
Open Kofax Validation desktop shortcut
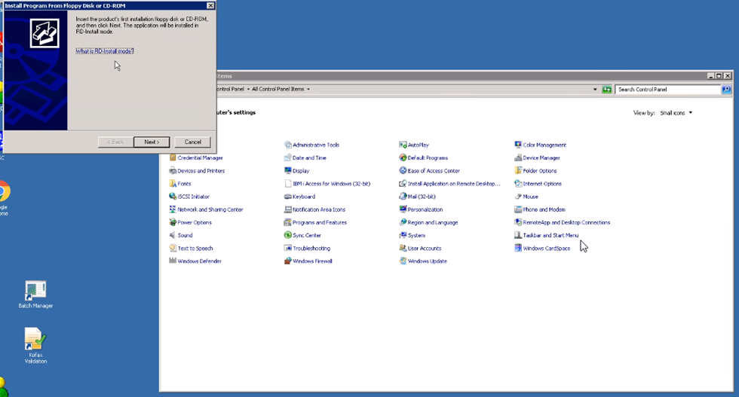click(35, 340)
